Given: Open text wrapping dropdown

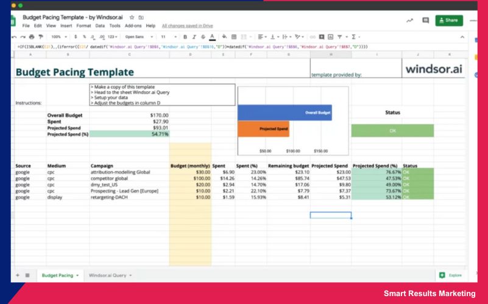Looking at the screenshot, I should pyautogui.click(x=286, y=37).
